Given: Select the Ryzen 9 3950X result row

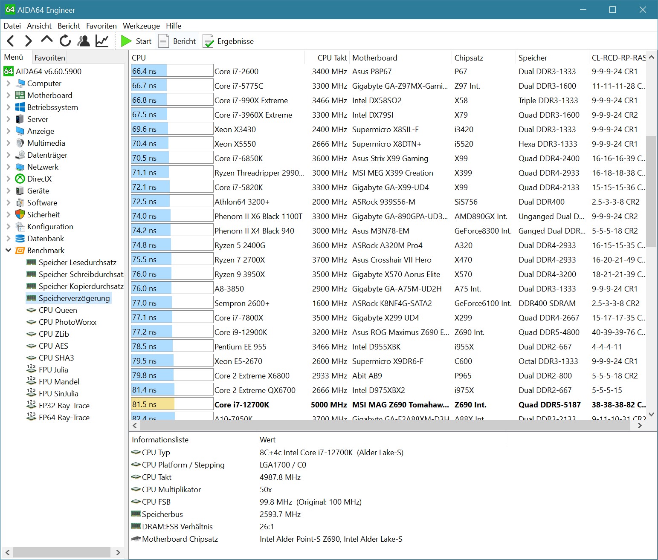Looking at the screenshot, I should coord(388,274).
